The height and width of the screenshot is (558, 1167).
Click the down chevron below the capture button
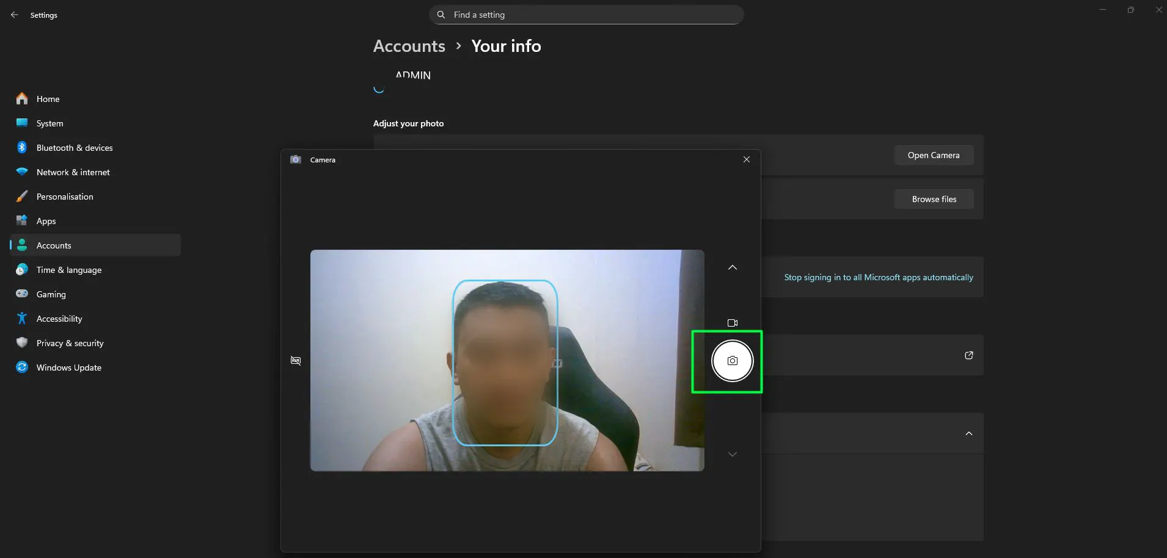[x=732, y=454]
